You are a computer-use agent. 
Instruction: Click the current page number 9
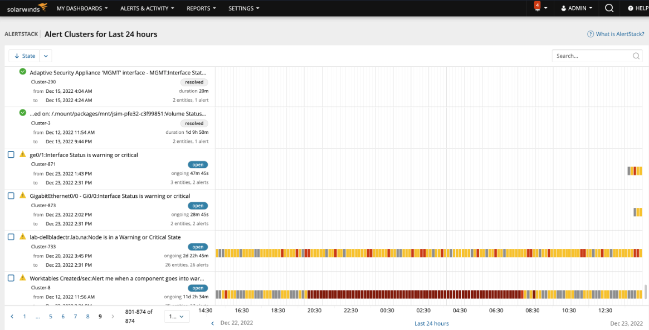click(100, 316)
